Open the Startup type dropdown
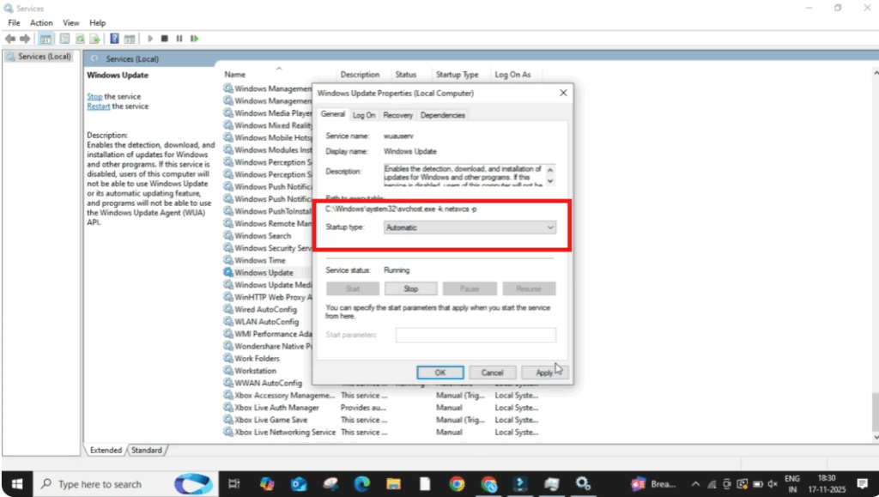 click(470, 227)
